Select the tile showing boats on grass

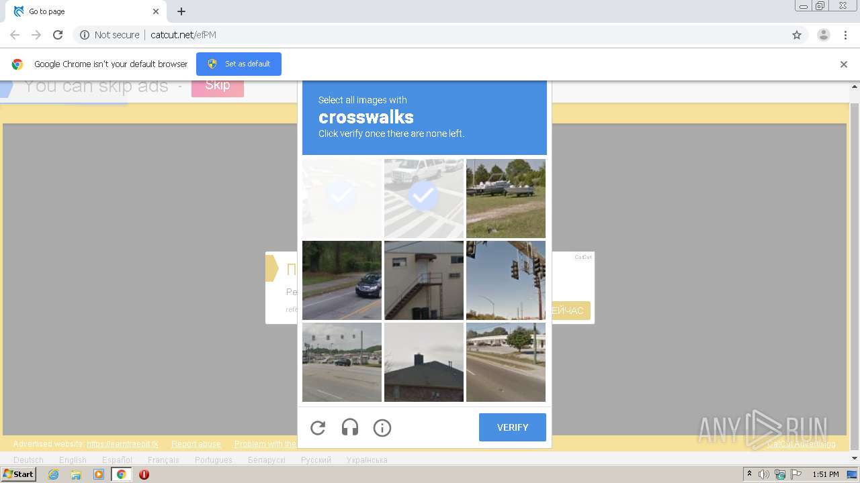click(506, 199)
